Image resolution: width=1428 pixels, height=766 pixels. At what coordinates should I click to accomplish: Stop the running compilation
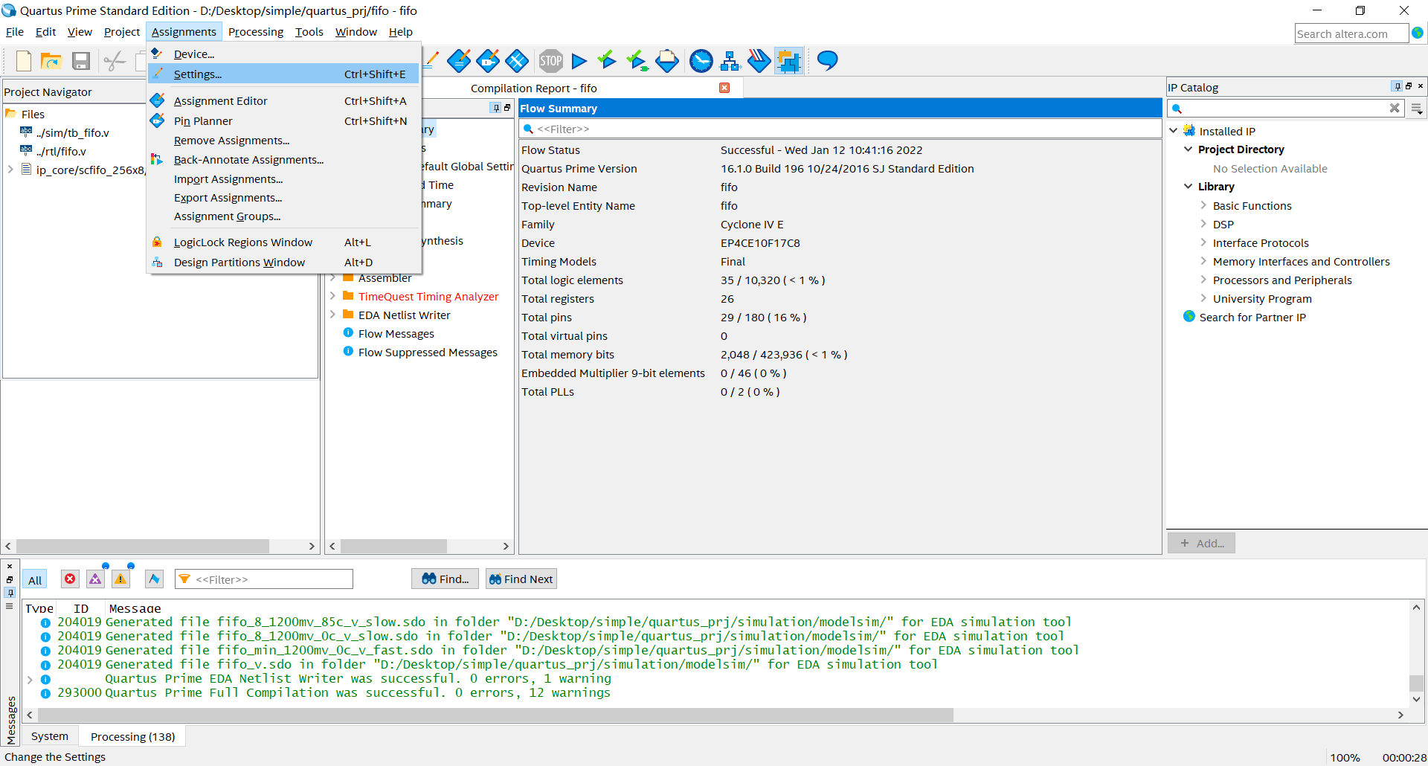click(x=550, y=61)
